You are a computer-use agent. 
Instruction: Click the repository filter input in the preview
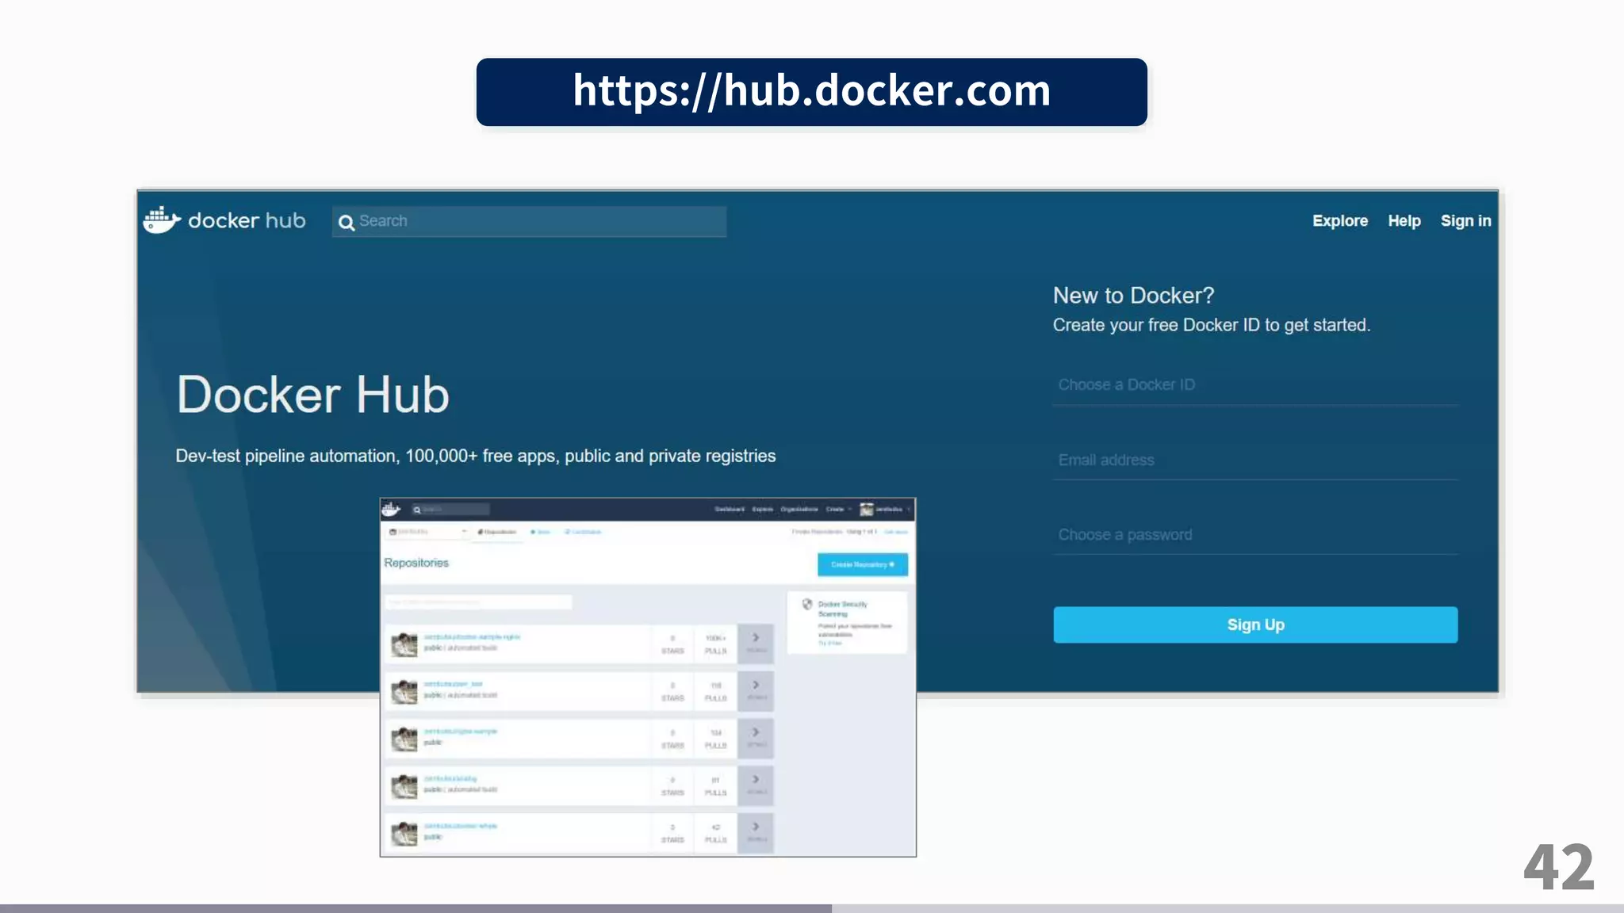click(x=478, y=602)
